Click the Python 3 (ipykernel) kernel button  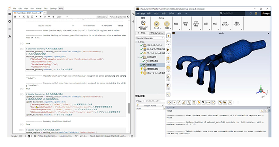click(x=118, y=17)
